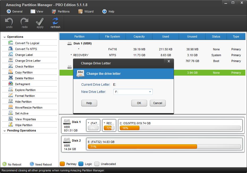Click the Type column header
Image resolution: width=247 pixels, height=173 pixels.
tap(236, 36)
